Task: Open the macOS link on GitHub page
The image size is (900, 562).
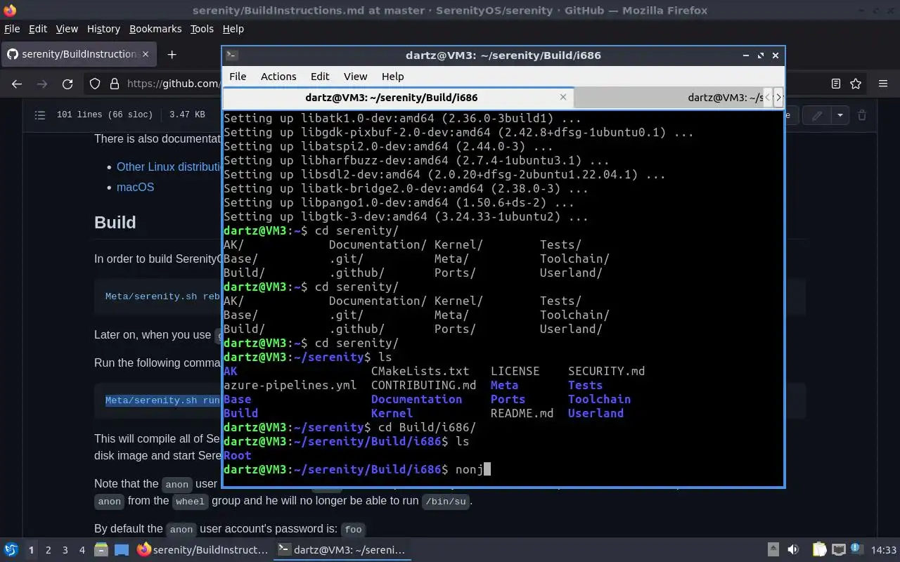Action: pyautogui.click(x=135, y=187)
